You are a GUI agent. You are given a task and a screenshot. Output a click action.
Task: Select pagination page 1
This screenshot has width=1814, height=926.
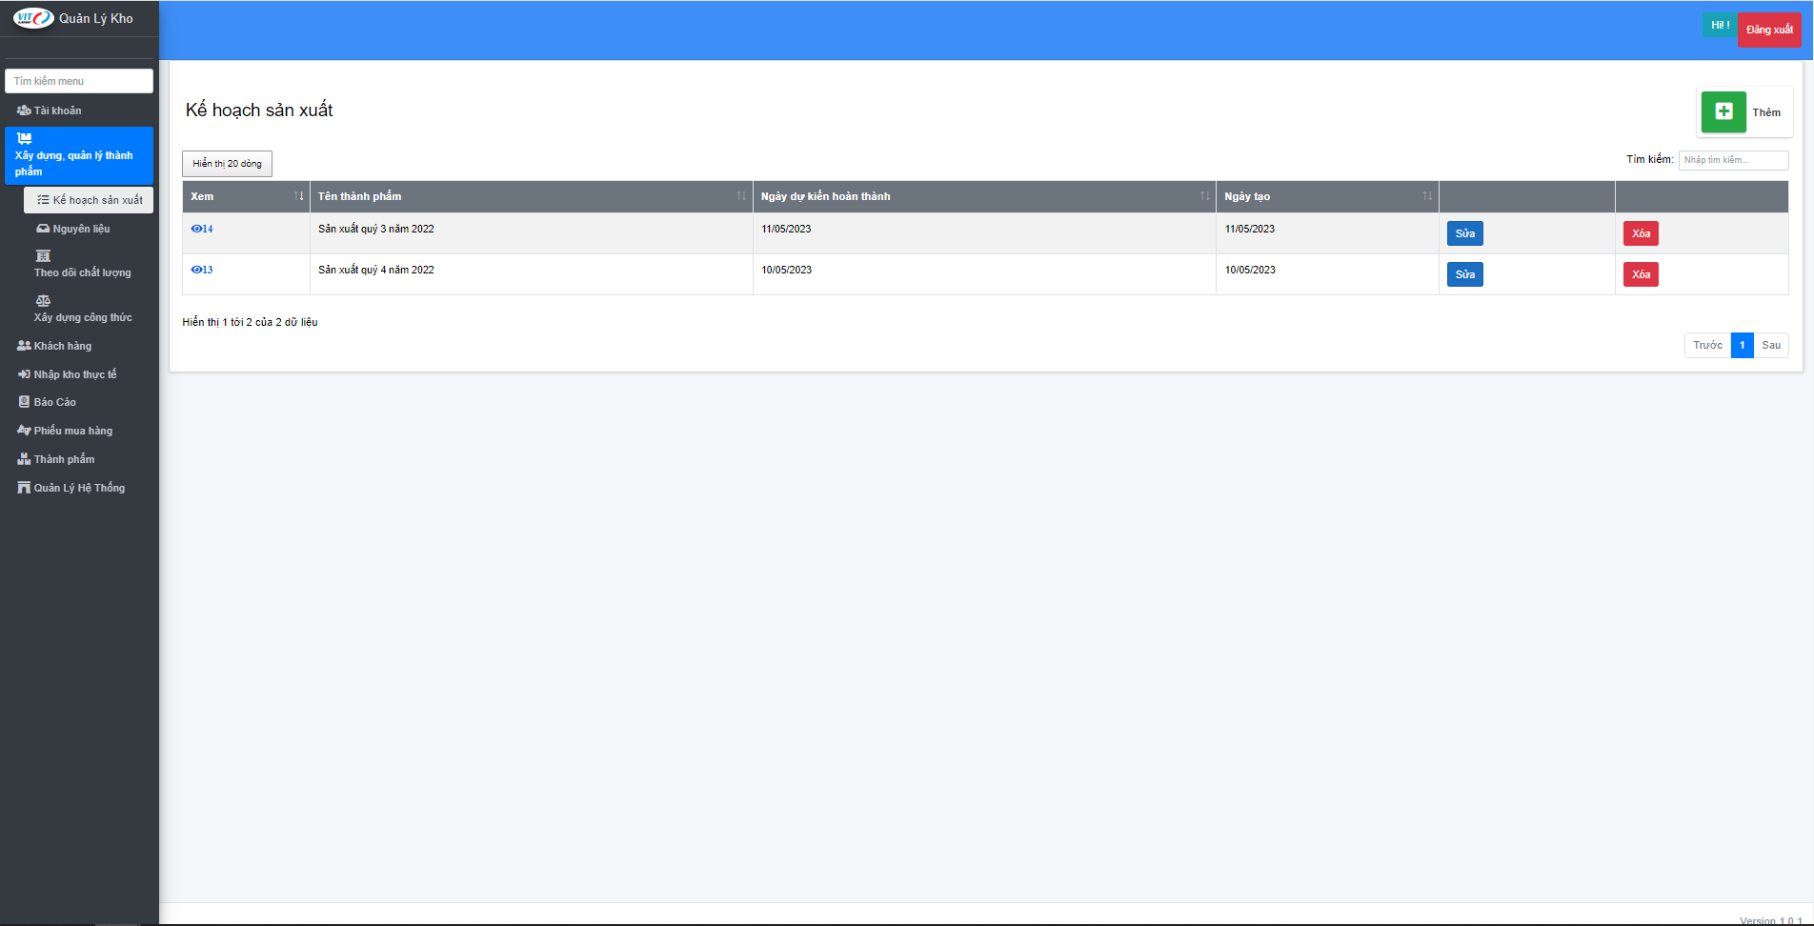pyautogui.click(x=1742, y=345)
